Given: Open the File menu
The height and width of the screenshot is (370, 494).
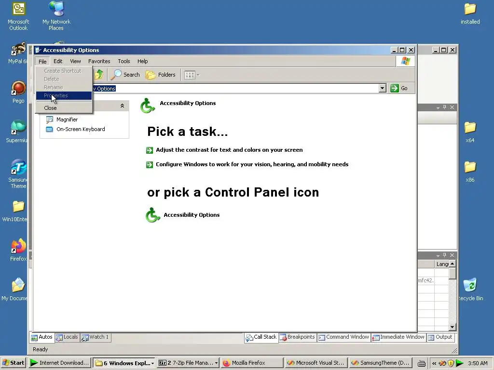Looking at the screenshot, I should tap(42, 61).
